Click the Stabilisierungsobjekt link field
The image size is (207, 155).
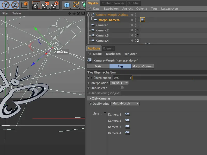[164, 93]
